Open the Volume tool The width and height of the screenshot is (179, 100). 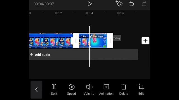coord(89,90)
